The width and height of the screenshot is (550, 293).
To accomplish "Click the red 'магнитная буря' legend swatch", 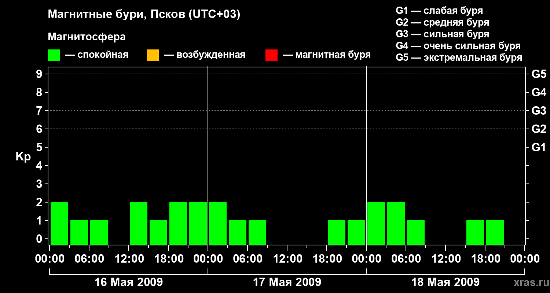I will (x=271, y=55).
